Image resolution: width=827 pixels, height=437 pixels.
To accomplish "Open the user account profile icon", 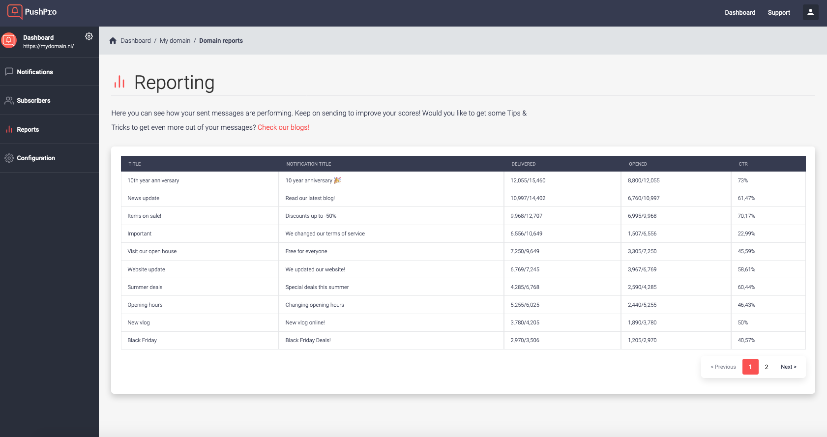I will click(x=810, y=12).
